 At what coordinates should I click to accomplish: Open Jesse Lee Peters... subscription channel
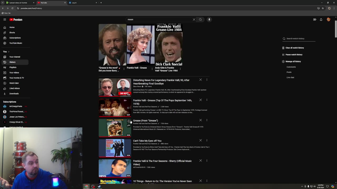tap(14, 117)
